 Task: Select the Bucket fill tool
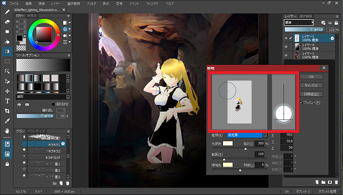pyautogui.click(x=7, y=42)
